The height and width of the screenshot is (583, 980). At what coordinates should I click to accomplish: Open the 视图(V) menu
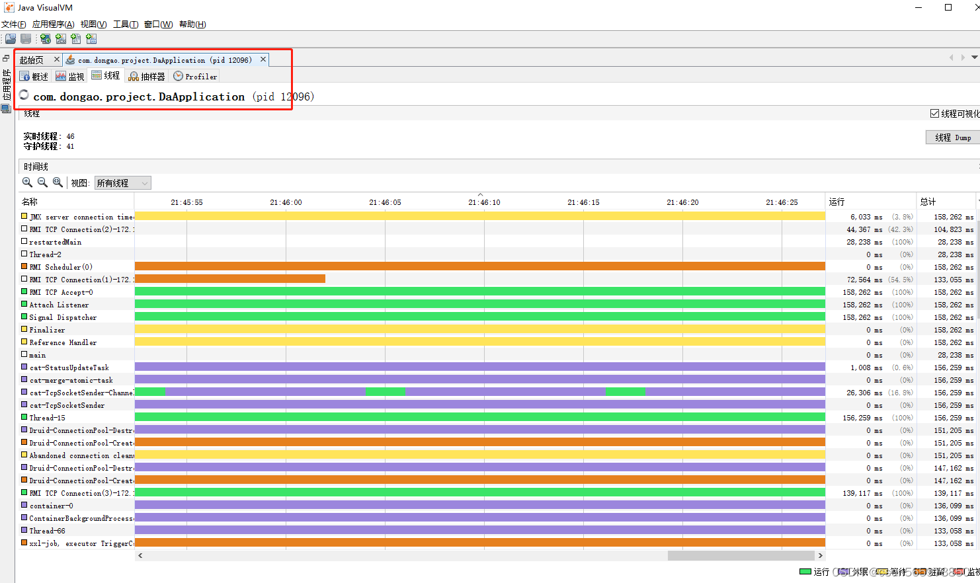click(x=93, y=24)
